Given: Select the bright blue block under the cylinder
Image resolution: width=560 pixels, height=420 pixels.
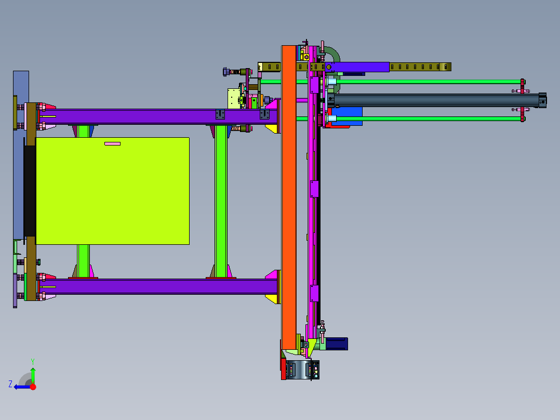Looking at the screenshot, I should (347, 116).
